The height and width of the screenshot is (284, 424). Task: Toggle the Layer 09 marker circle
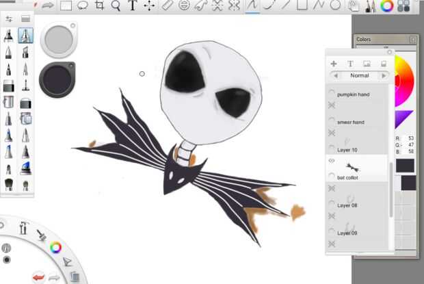[x=332, y=231]
